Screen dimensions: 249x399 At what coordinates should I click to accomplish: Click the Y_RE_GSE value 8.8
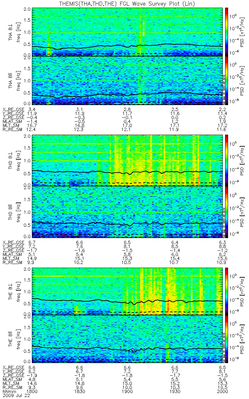[222, 246]
